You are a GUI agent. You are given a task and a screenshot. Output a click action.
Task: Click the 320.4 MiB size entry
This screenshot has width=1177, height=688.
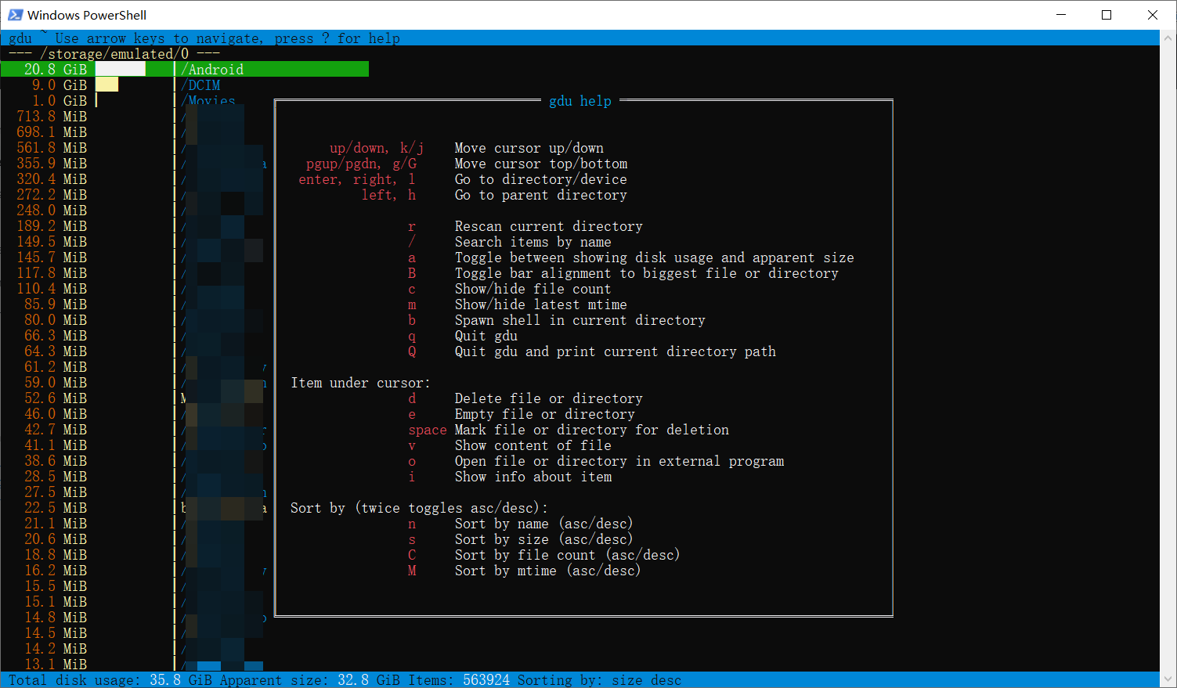pyautogui.click(x=52, y=179)
